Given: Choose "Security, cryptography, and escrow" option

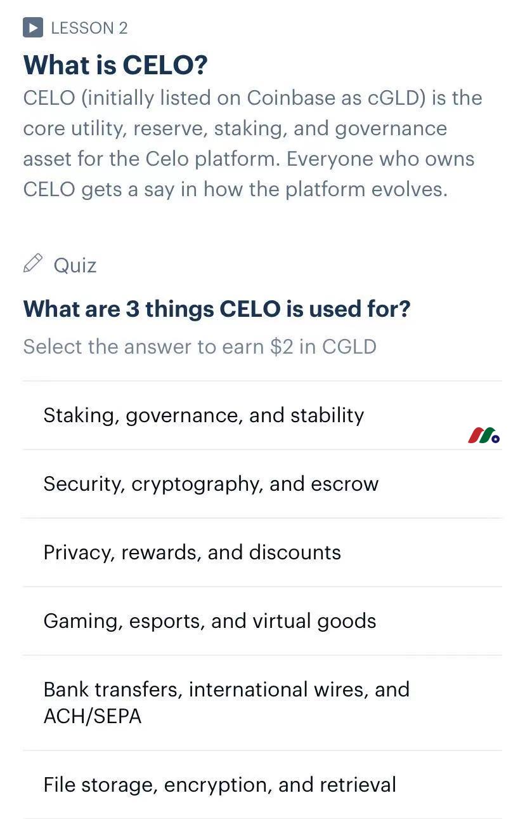Looking at the screenshot, I should 262,484.
